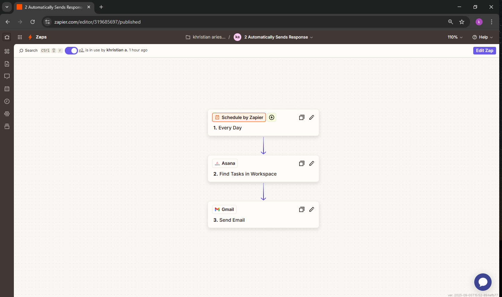Screen dimensions: 502x297
Task: Open the sidebar versions stack icon
Action: point(7,126)
